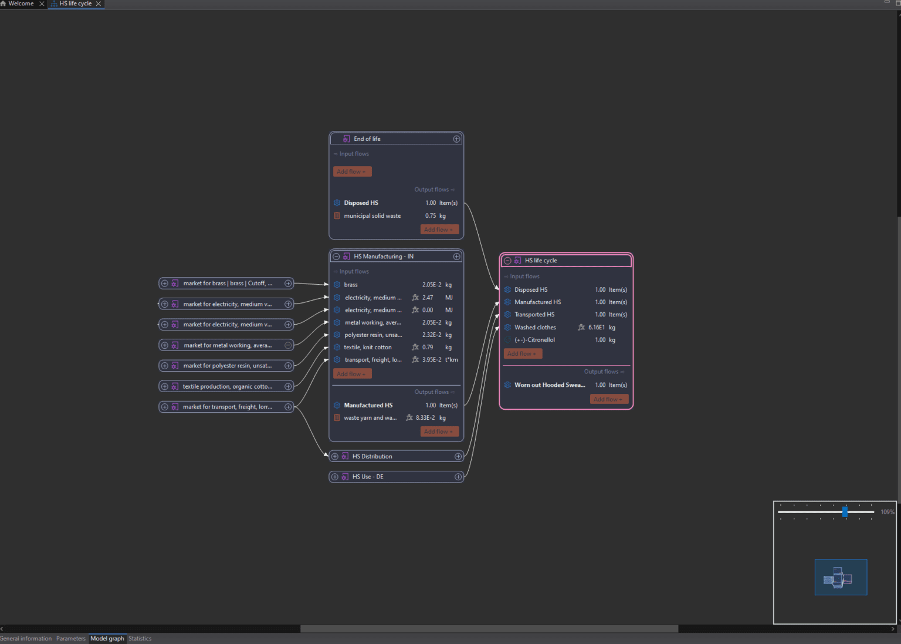Open the Statistics tab

[x=140, y=639]
